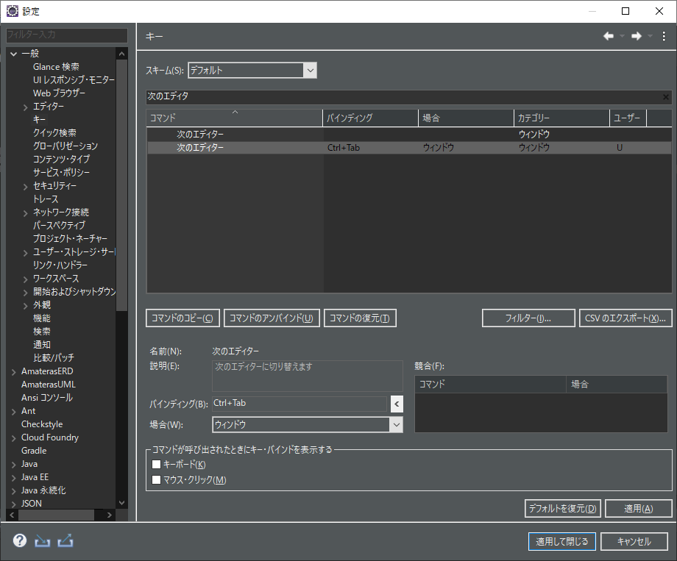Open the フィルター(I)... button
Image resolution: width=677 pixels, height=561 pixels.
pyautogui.click(x=528, y=318)
